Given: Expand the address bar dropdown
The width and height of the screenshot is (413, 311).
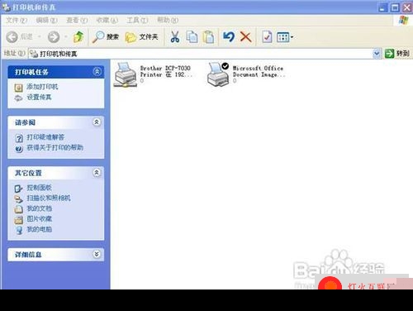Looking at the screenshot, I should 377,54.
